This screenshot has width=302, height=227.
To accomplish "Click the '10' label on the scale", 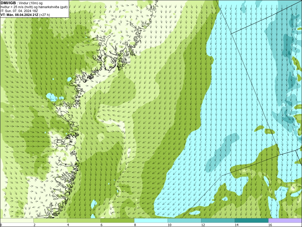I will 169,225.
